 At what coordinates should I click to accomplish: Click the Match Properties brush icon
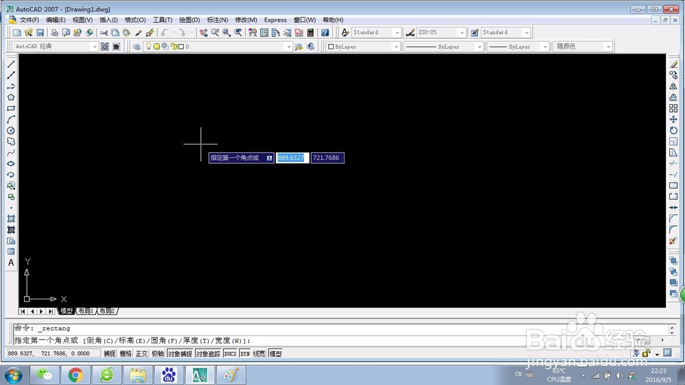coord(138,32)
